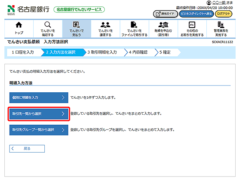Screen dimensions: 240x179
Task: Go back with the 戻る button
Action: point(27,148)
